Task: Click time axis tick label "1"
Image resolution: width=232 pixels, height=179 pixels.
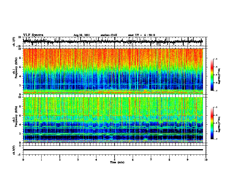Action: (x=41, y=160)
